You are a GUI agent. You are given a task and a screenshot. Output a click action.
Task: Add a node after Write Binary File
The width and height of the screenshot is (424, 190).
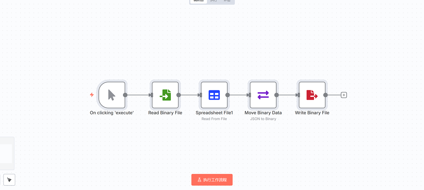tap(344, 95)
